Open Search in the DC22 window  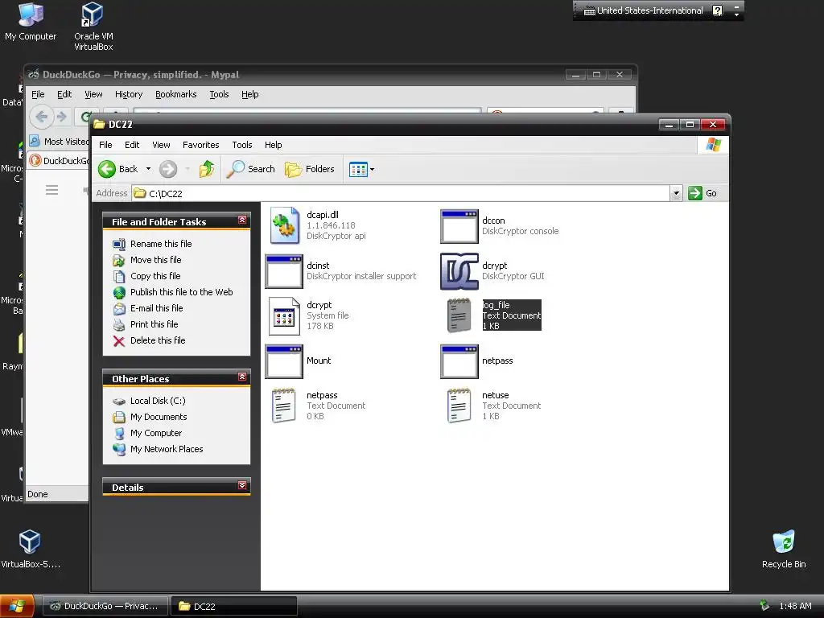tap(251, 169)
